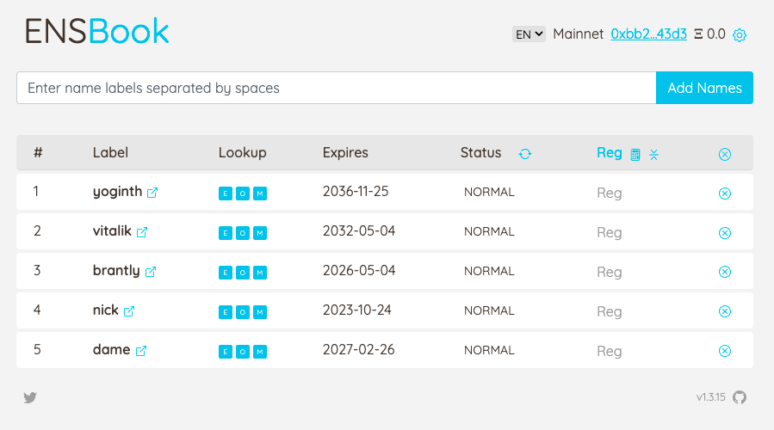Click the Label column header
This screenshot has height=430, width=774.
[110, 152]
